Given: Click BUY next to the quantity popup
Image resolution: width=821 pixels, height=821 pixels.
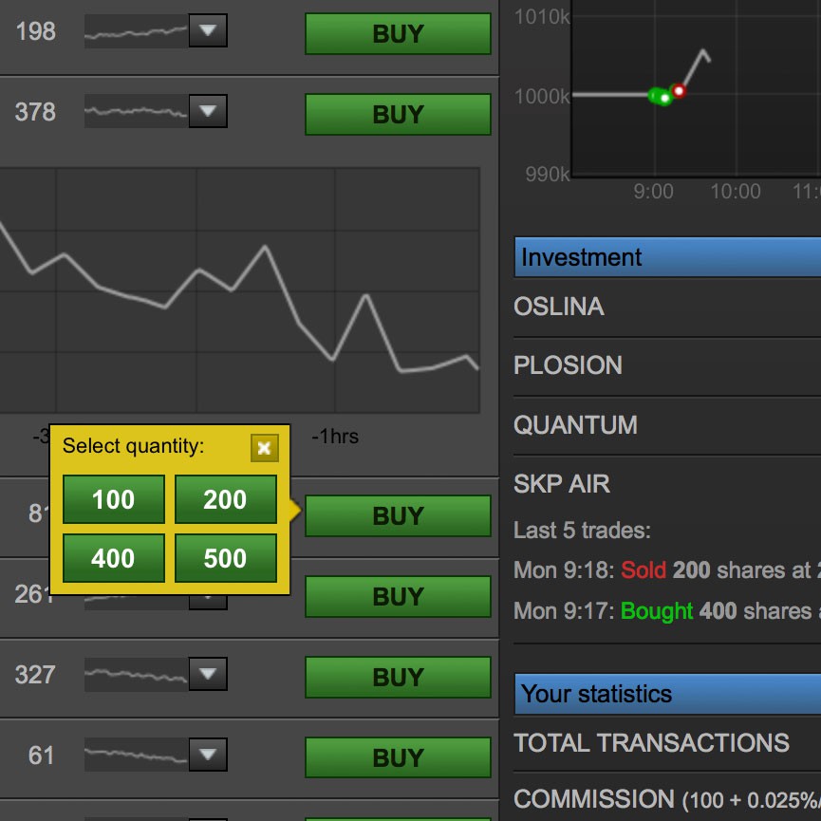Looking at the screenshot, I should tap(397, 516).
